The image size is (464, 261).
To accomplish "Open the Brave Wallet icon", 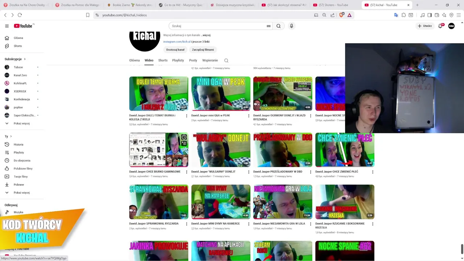I will pyautogui.click(x=437, y=15).
